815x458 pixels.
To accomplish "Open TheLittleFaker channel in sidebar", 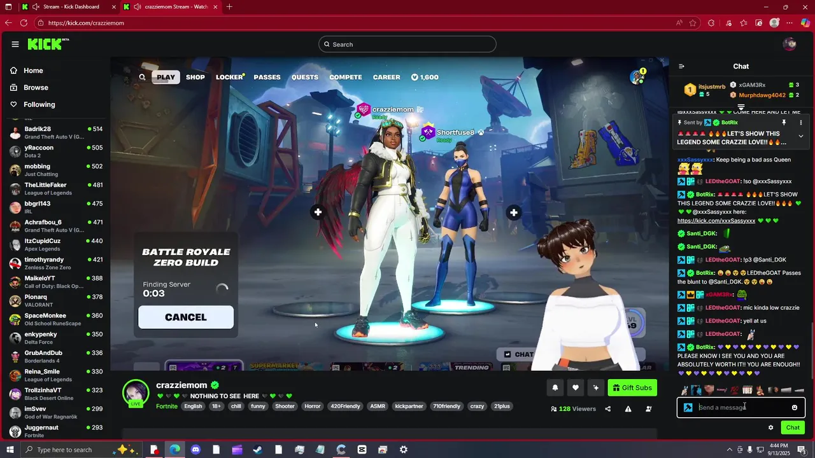I will [x=56, y=189].
